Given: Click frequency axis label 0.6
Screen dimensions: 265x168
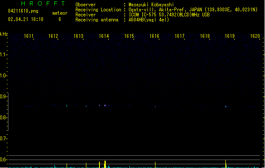Looking at the screenshot, I should [3, 160].
